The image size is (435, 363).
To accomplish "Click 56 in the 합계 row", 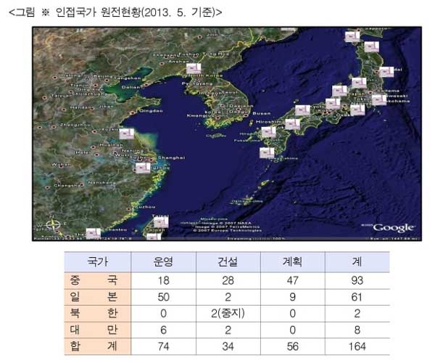I will click(292, 346).
